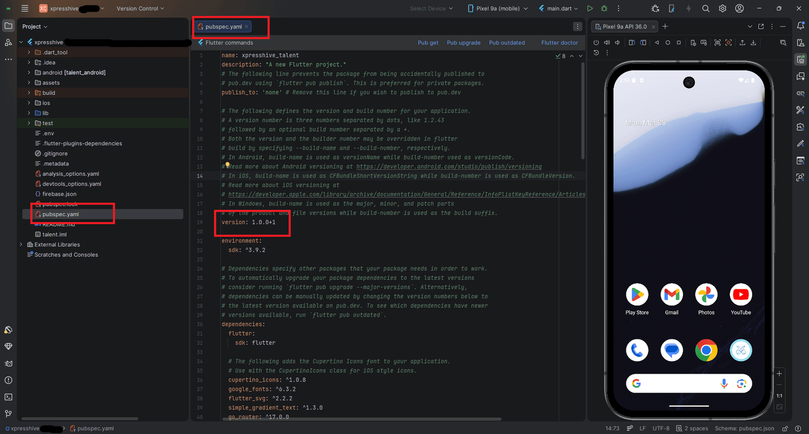Rotate the emulator right
Screen dimensions: 809x434
(643, 42)
